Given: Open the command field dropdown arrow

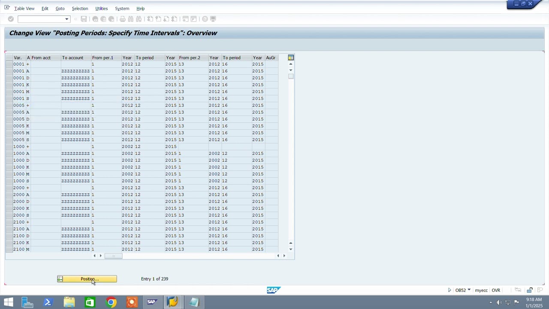Looking at the screenshot, I should (x=66, y=19).
